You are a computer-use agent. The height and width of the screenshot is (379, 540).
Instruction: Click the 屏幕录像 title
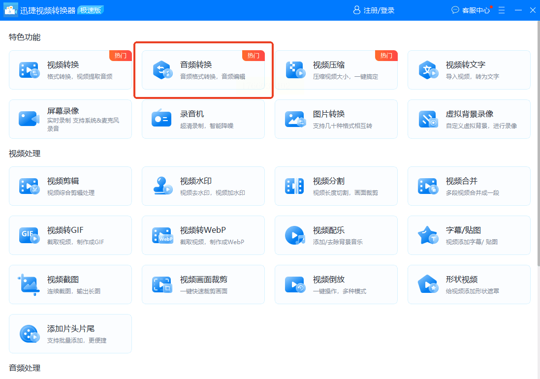[63, 111]
